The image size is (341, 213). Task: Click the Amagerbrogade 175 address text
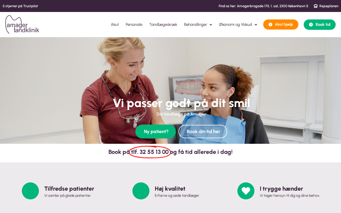coord(253,6)
